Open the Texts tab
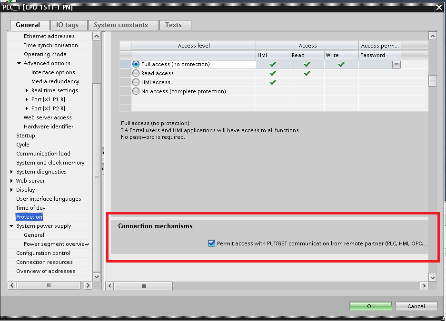The height and width of the screenshot is (321, 446). 173,25
